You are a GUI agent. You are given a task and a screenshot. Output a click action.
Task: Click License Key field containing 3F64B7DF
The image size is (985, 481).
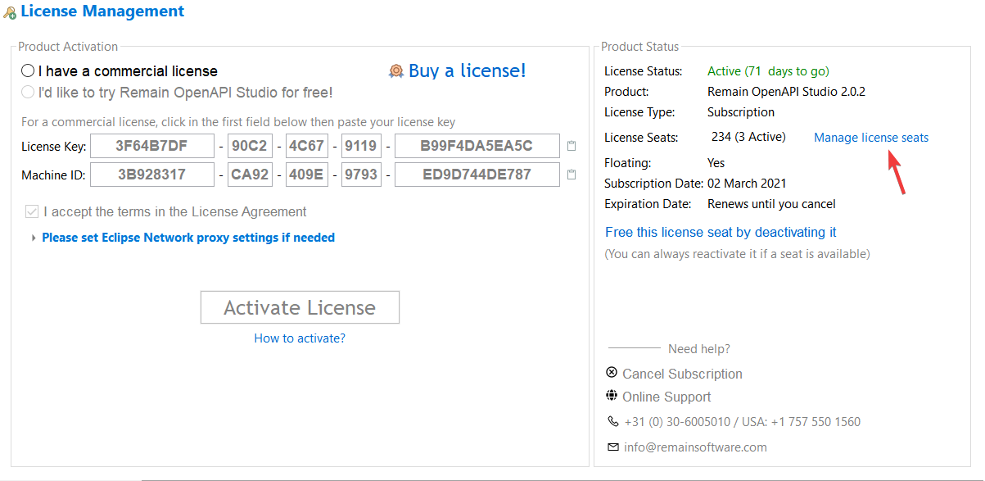(152, 146)
